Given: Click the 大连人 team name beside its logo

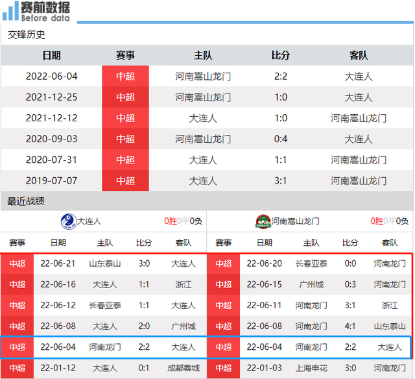Looking at the screenshot, I should [x=89, y=221].
